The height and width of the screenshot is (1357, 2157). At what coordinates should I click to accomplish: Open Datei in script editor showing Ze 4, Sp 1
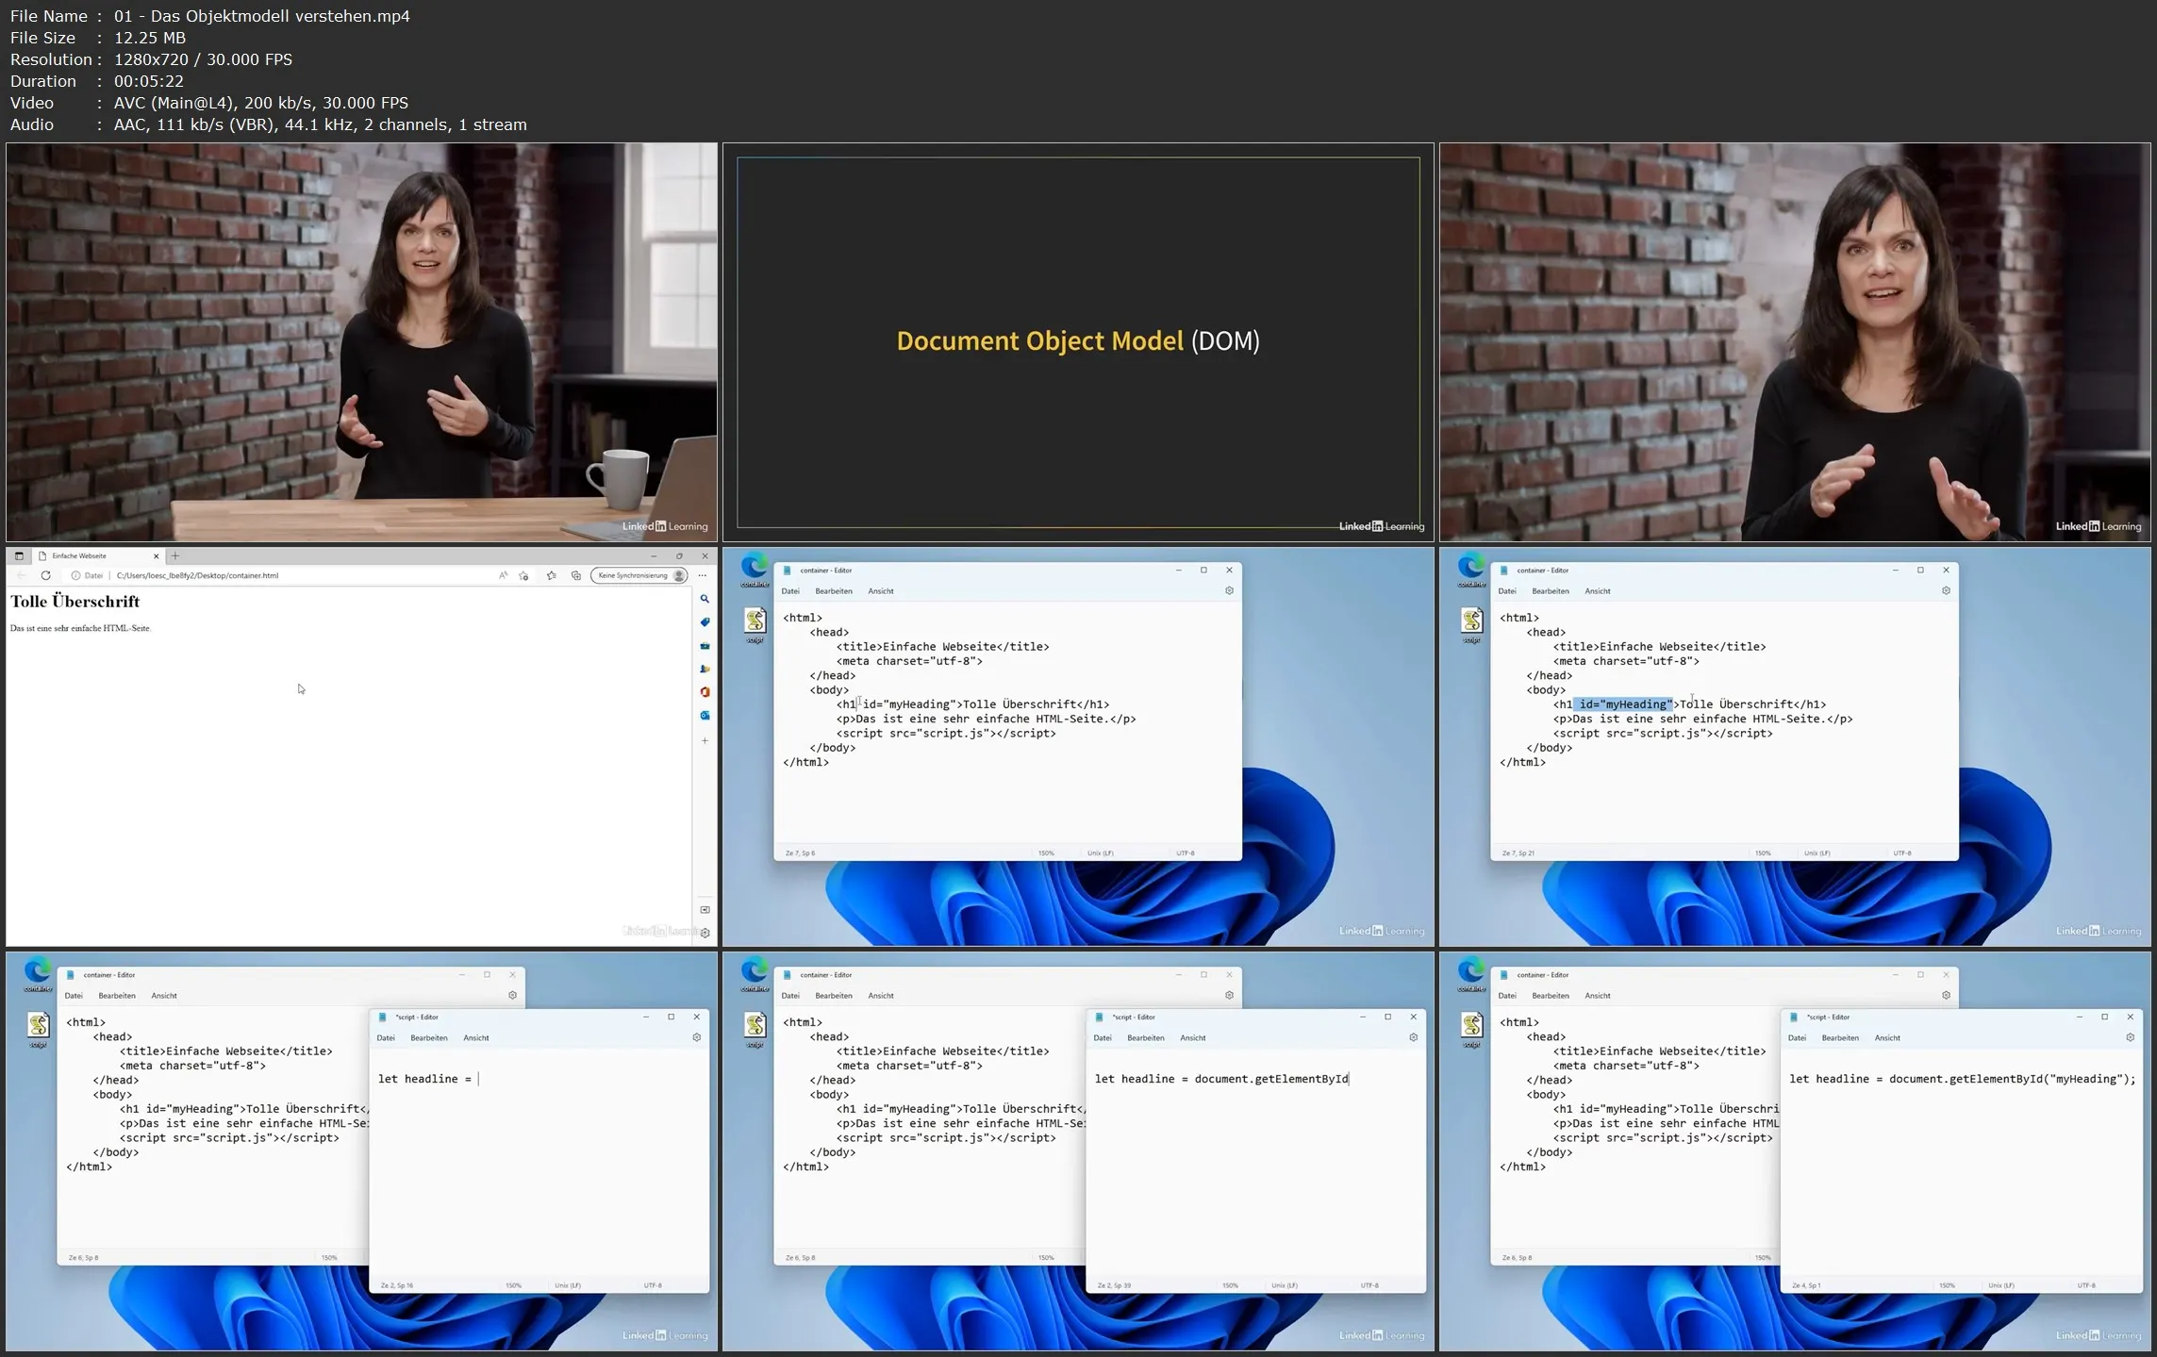coord(1797,1038)
